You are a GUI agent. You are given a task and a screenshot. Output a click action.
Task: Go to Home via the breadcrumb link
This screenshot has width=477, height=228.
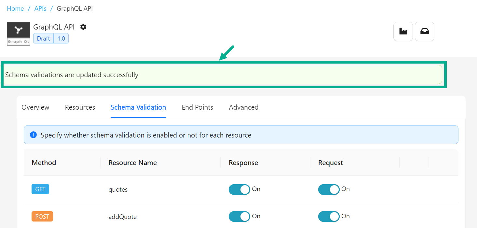tap(15, 8)
